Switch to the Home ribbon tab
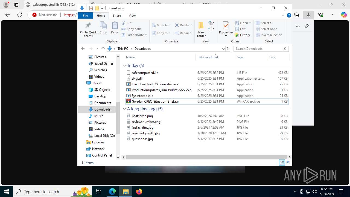The height and width of the screenshot is (197, 350). 101,16
